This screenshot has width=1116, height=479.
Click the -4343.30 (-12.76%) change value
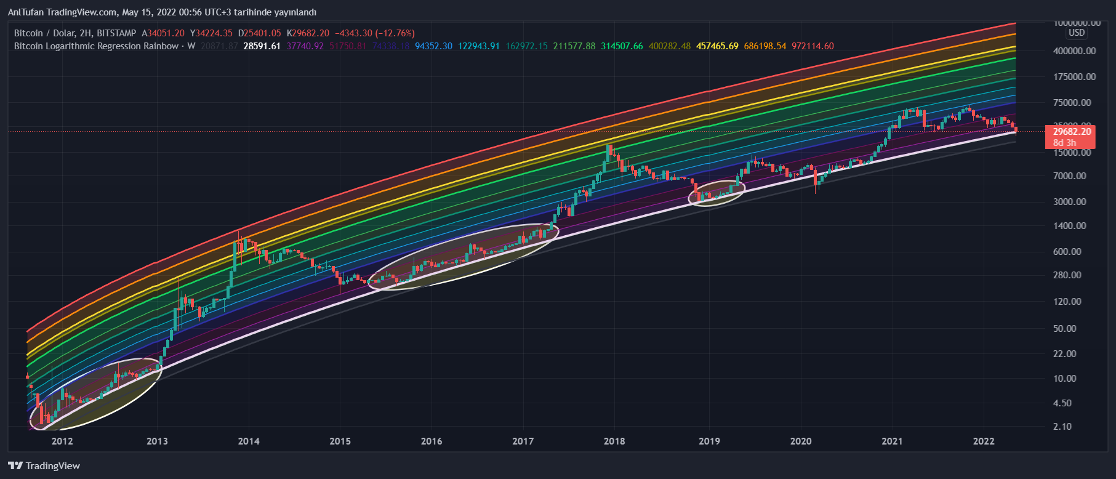tap(375, 33)
